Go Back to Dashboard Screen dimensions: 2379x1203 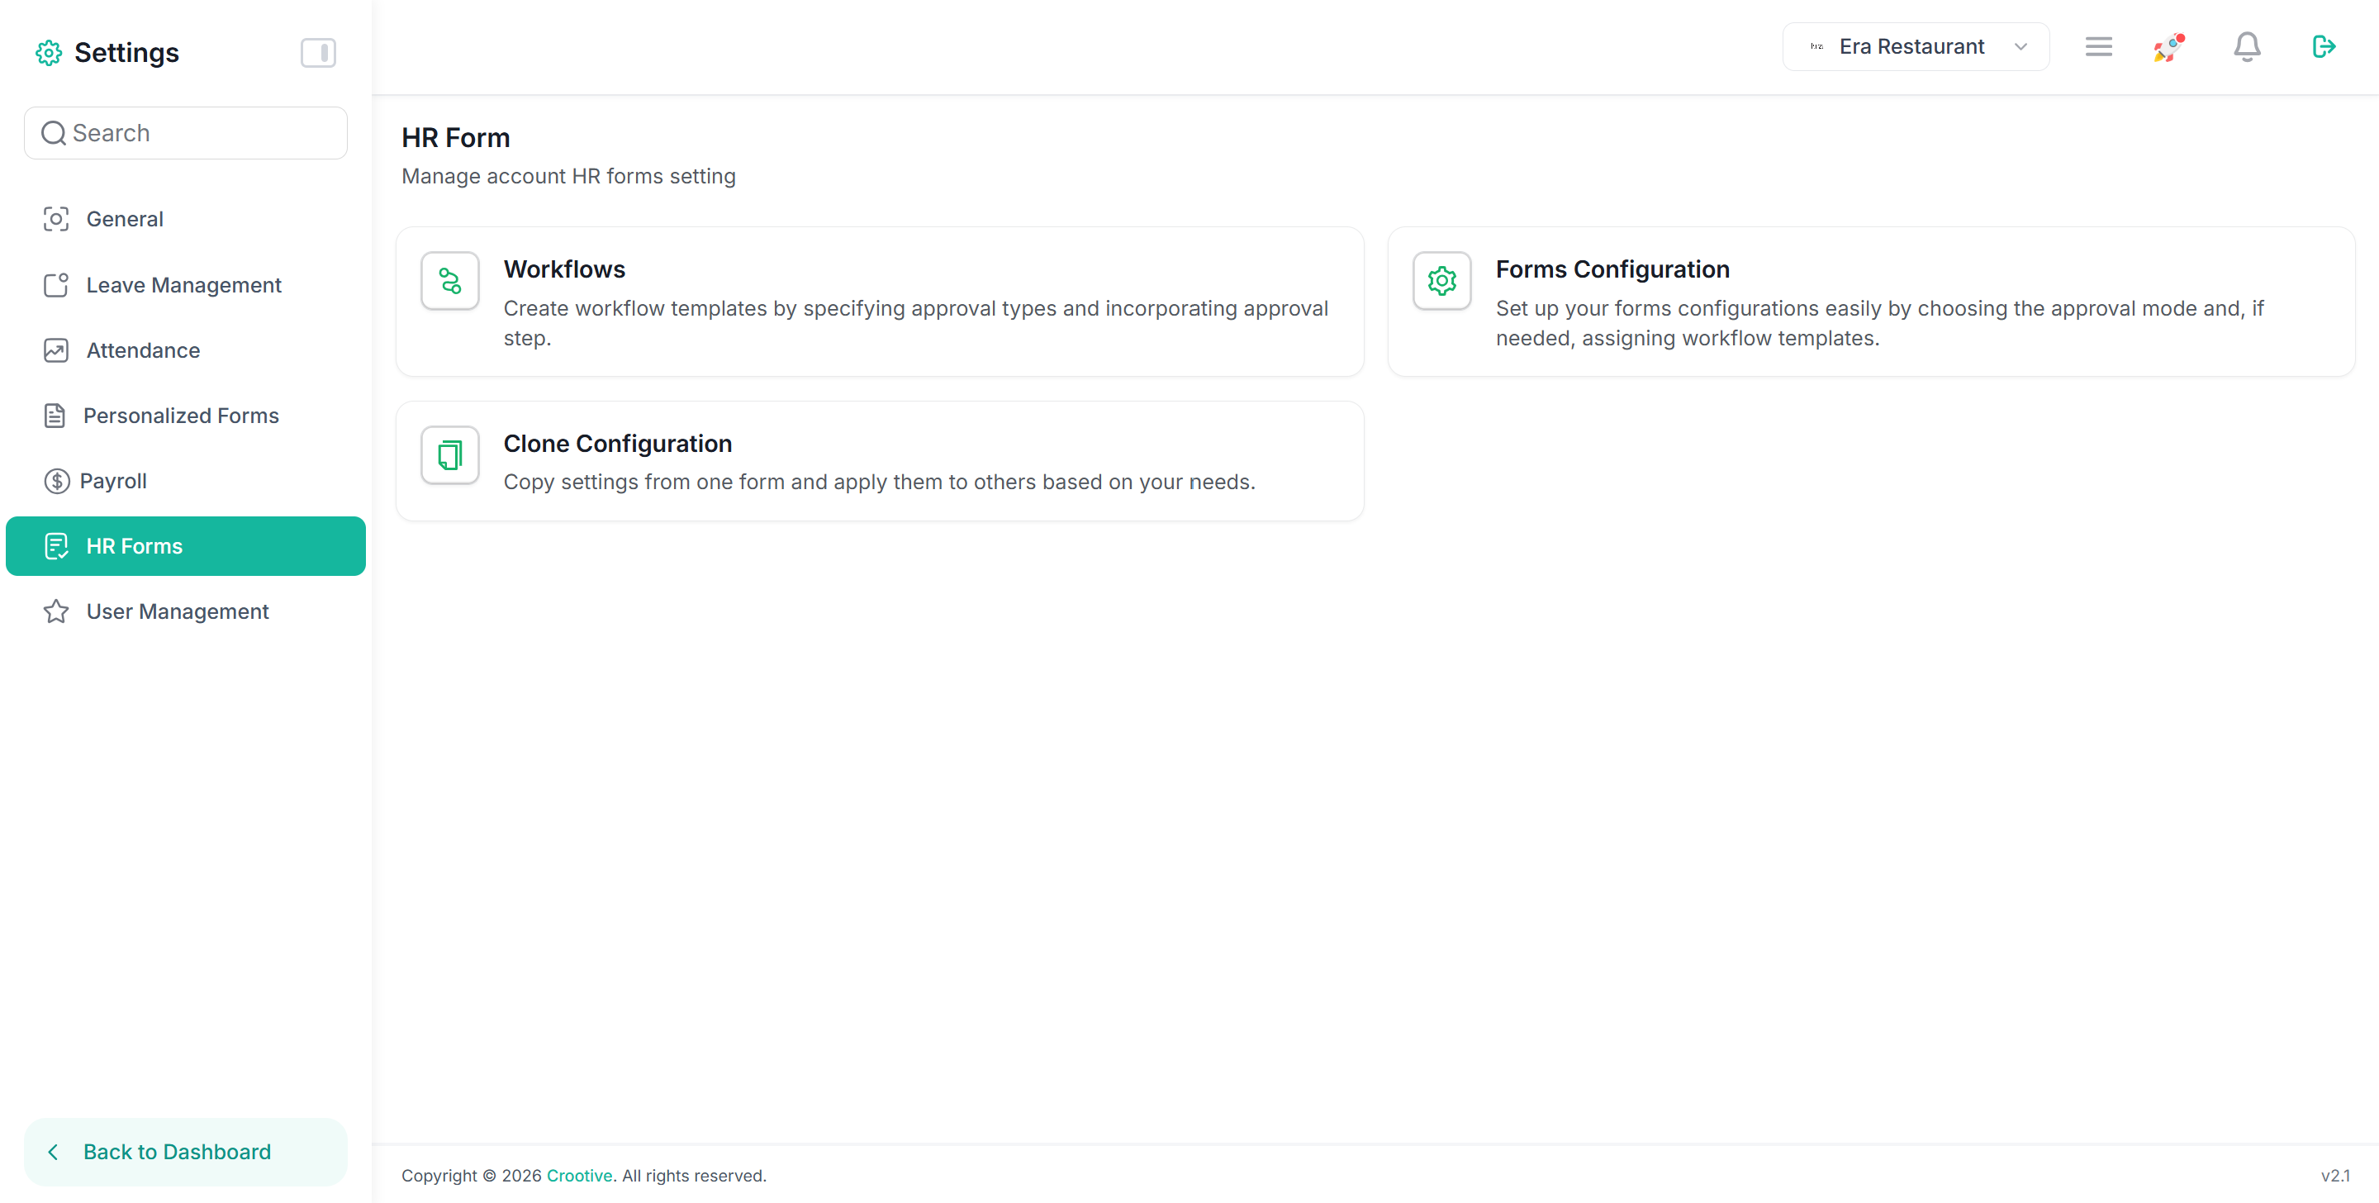(186, 1152)
